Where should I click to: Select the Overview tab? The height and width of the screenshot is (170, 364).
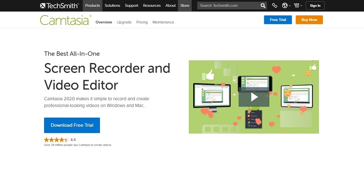(104, 22)
